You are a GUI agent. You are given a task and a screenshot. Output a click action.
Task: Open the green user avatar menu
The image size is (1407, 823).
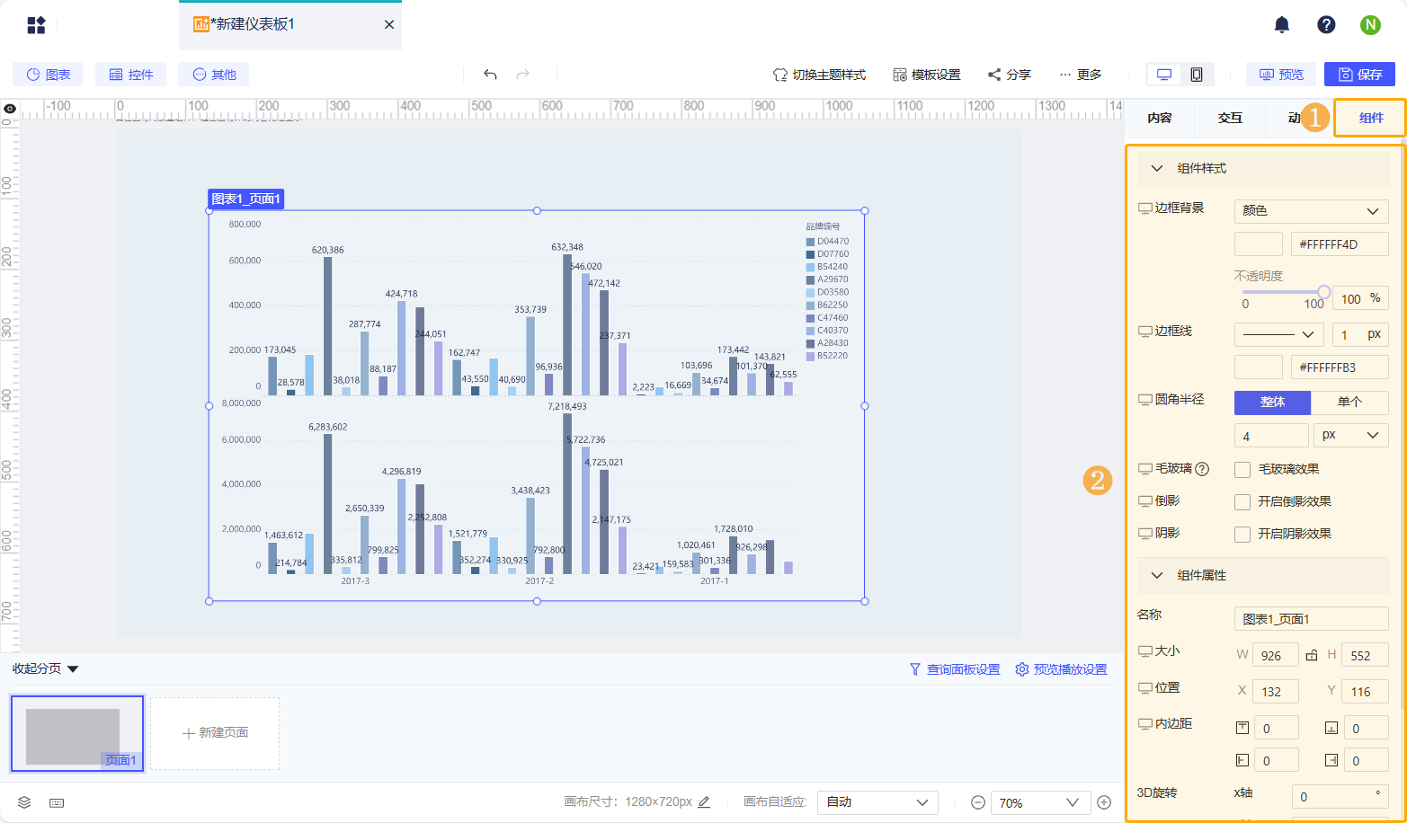point(1370,25)
